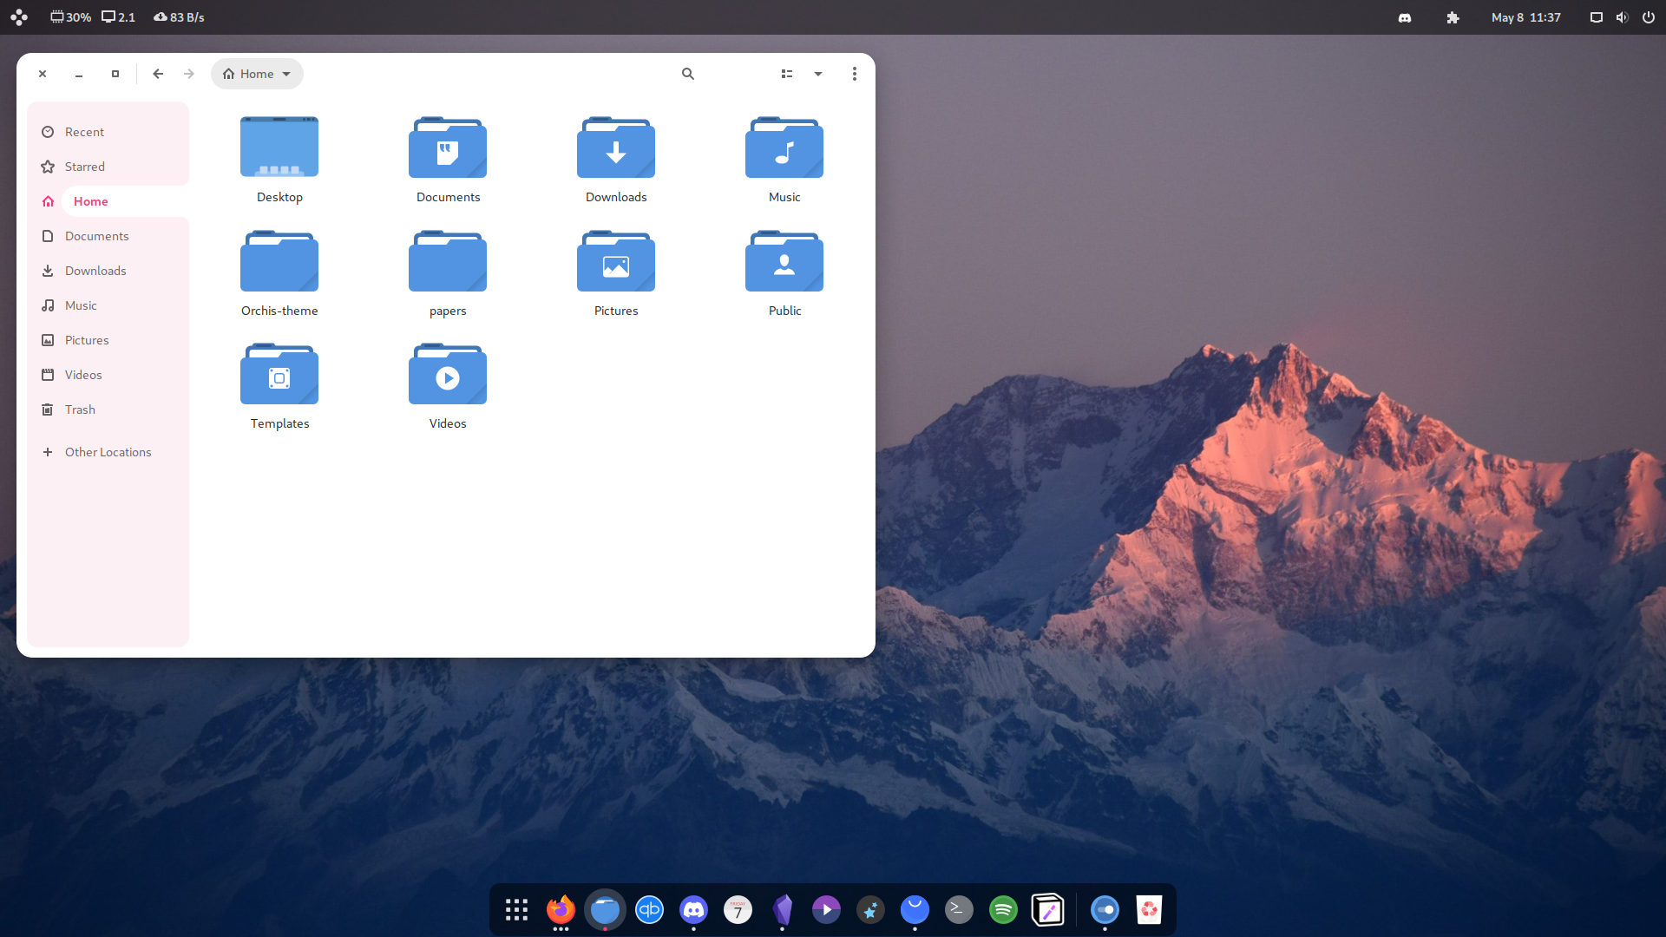
Task: Open the terminal from the dock
Action: [959, 910]
